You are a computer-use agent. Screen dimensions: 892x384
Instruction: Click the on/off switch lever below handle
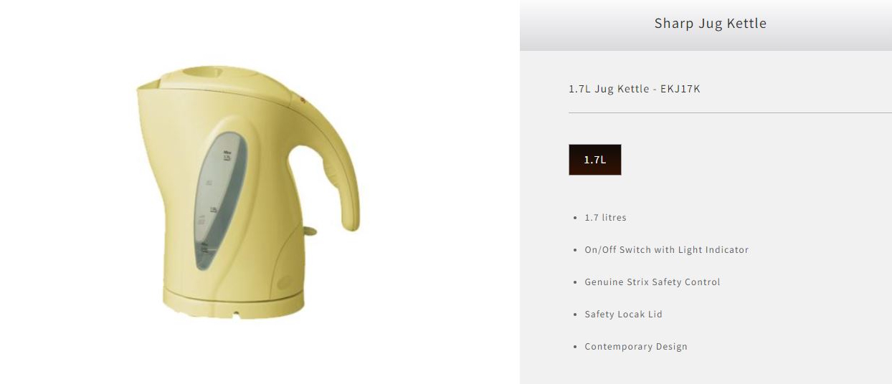pyautogui.click(x=309, y=231)
